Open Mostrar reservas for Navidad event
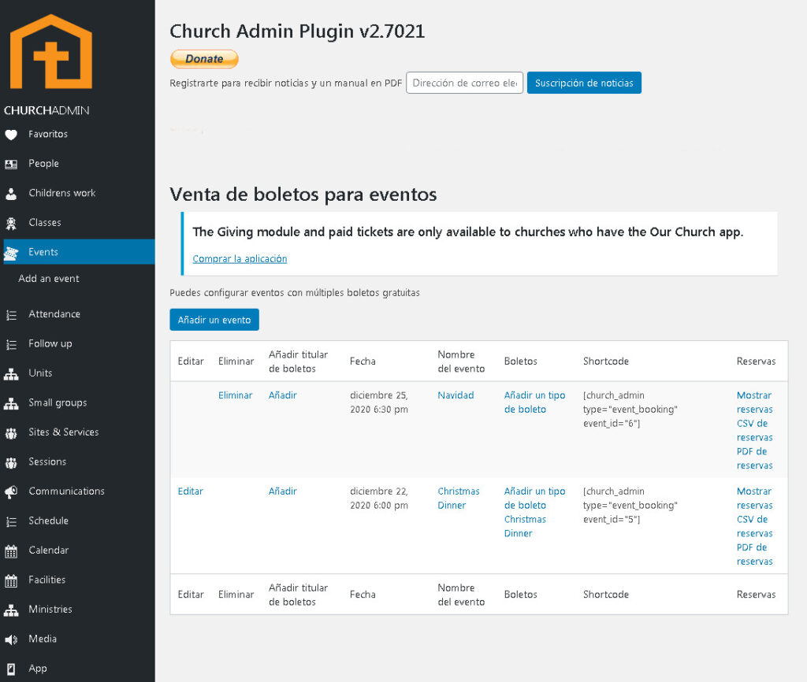The height and width of the screenshot is (682, 807). 754,402
